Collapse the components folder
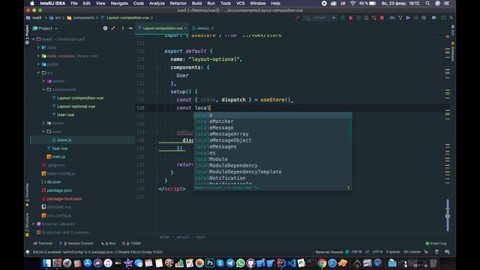The height and width of the screenshot is (270, 480). pyautogui.click(x=43, y=89)
